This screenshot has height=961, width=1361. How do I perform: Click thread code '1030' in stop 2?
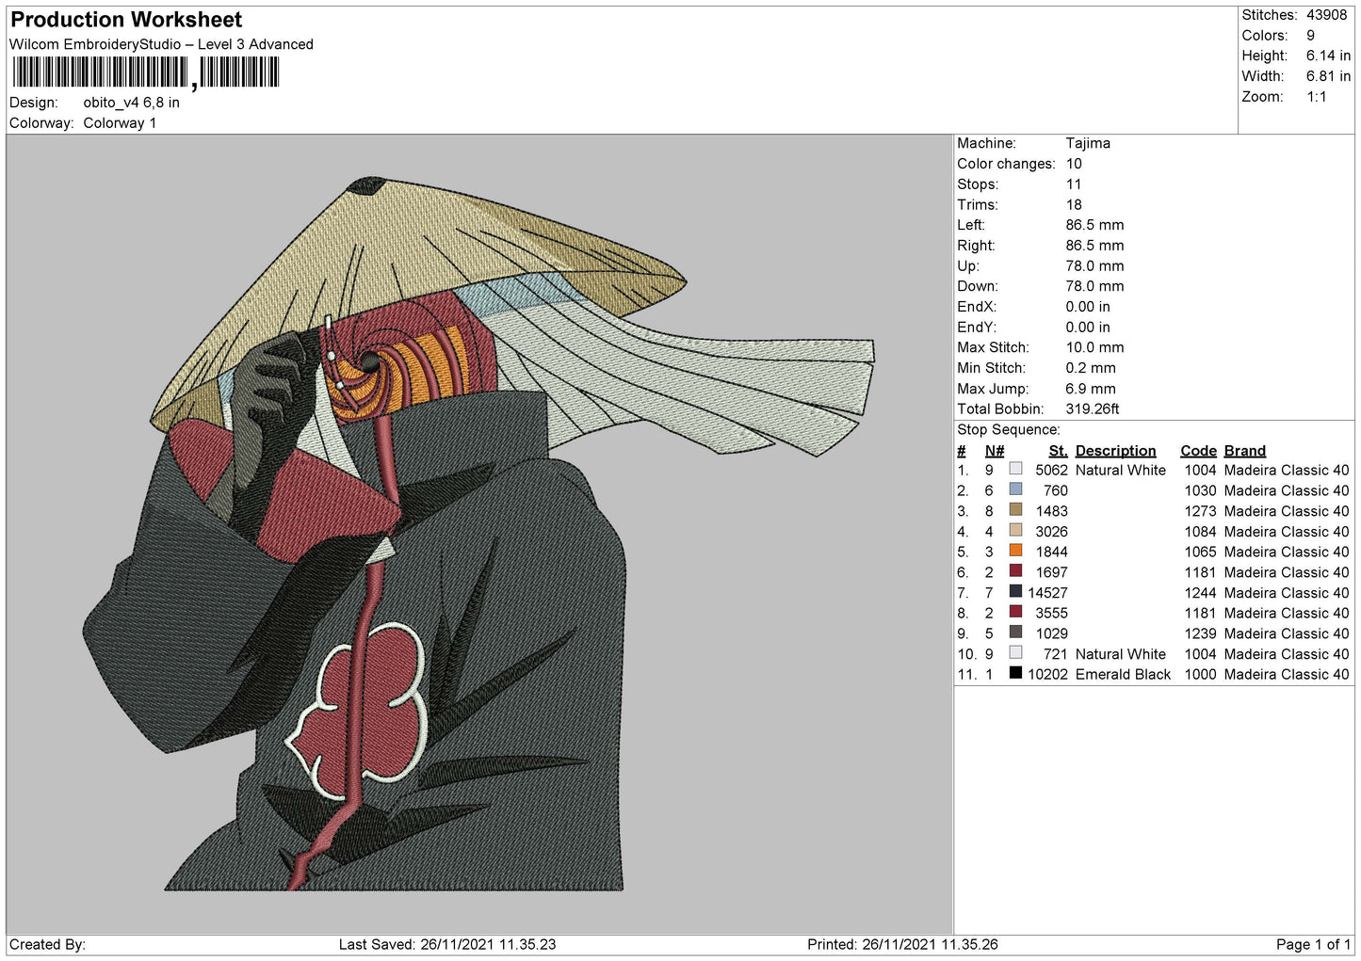pos(1200,490)
